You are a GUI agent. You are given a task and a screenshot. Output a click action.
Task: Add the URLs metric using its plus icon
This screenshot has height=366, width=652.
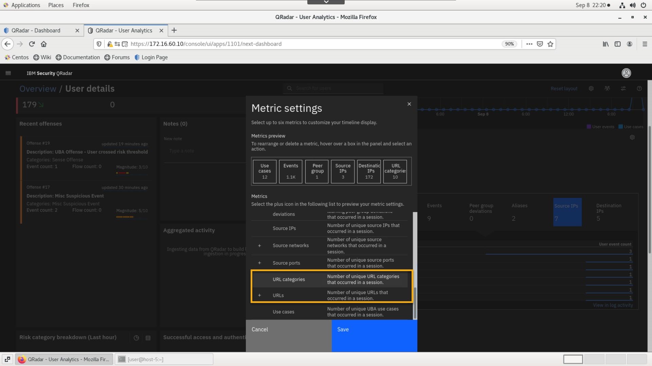(259, 296)
